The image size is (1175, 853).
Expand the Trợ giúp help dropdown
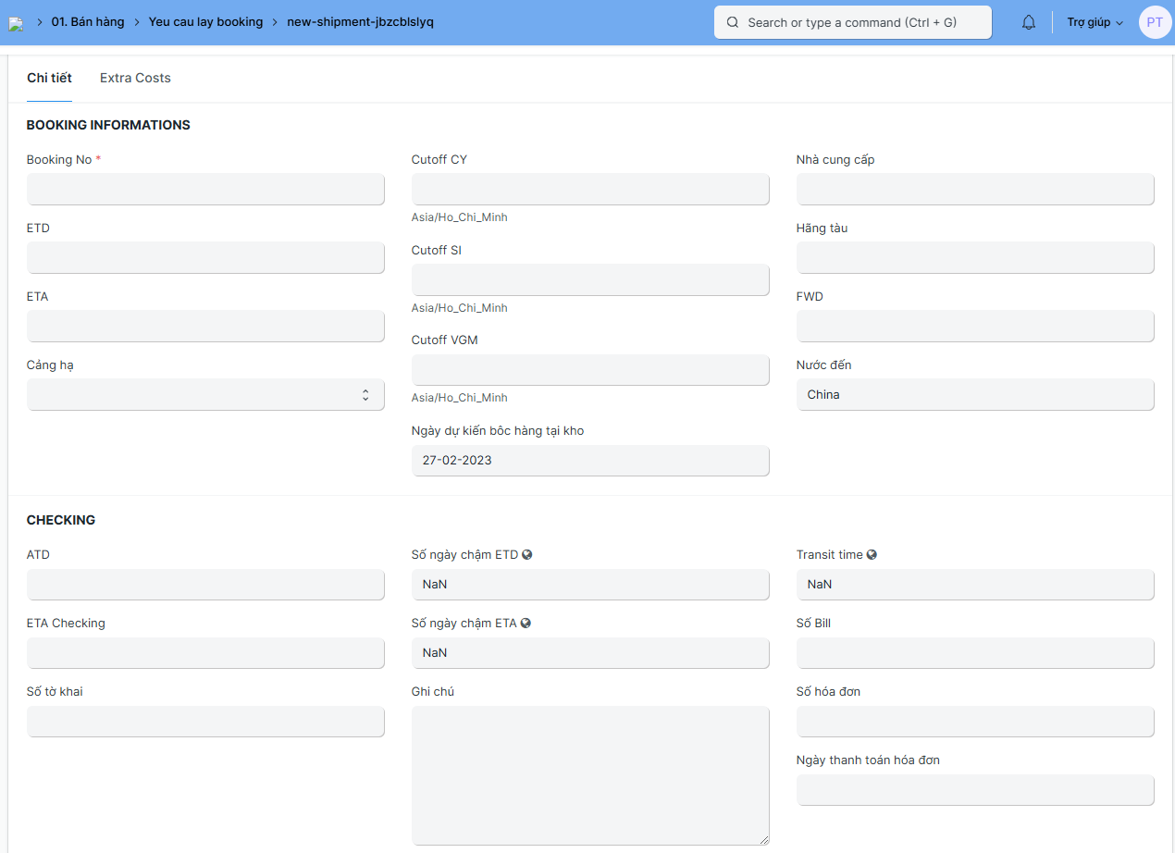pos(1095,22)
